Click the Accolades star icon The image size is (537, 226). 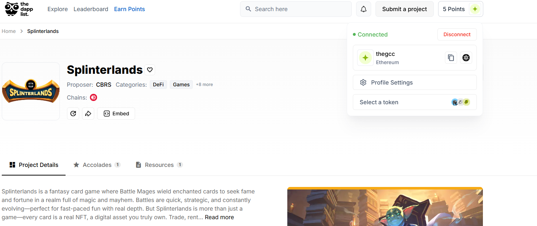point(76,165)
